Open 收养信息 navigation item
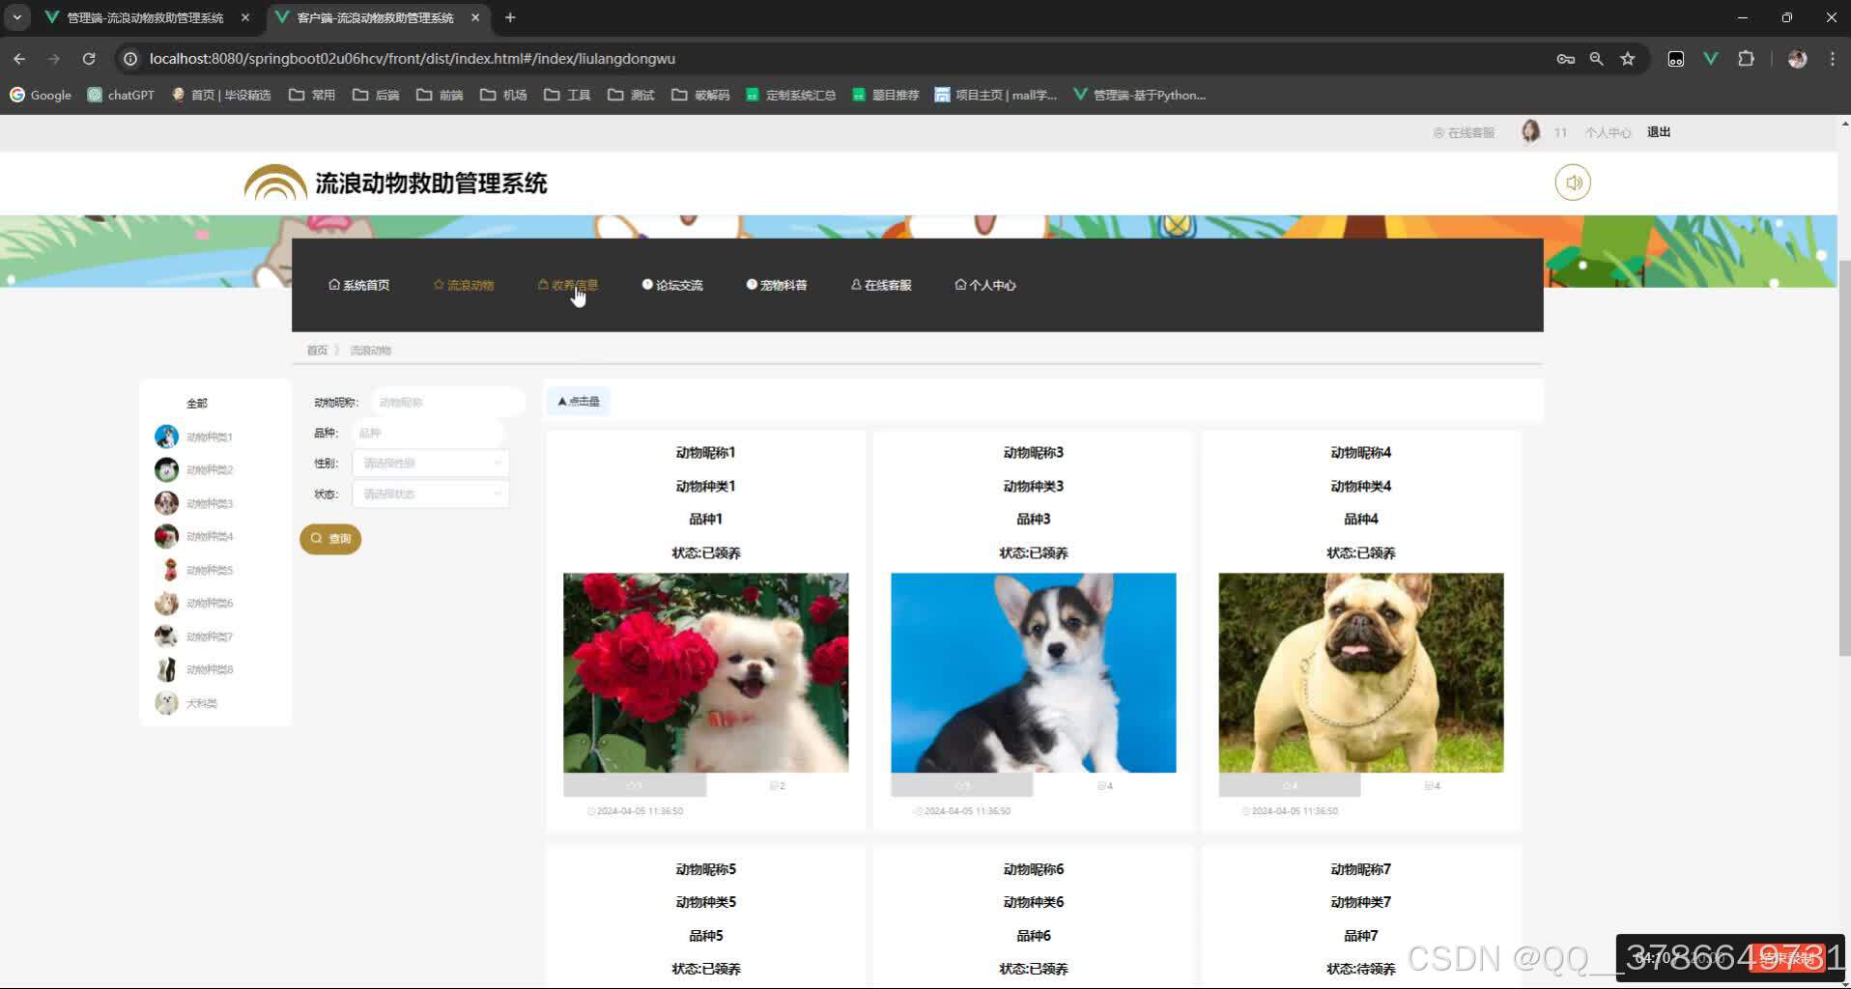This screenshot has height=989, width=1851. tap(568, 285)
